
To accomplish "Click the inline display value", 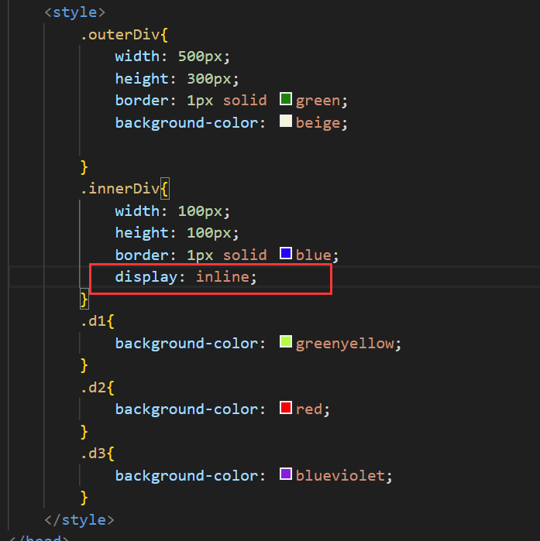I will (x=222, y=277).
